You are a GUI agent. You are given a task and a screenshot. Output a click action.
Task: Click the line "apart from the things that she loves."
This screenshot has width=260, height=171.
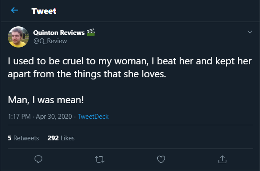87,74
